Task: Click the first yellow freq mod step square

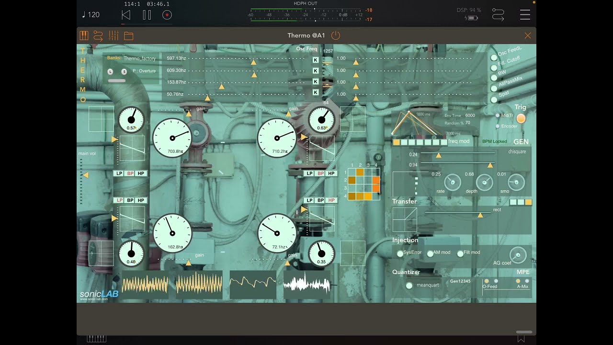Action: 396,142
